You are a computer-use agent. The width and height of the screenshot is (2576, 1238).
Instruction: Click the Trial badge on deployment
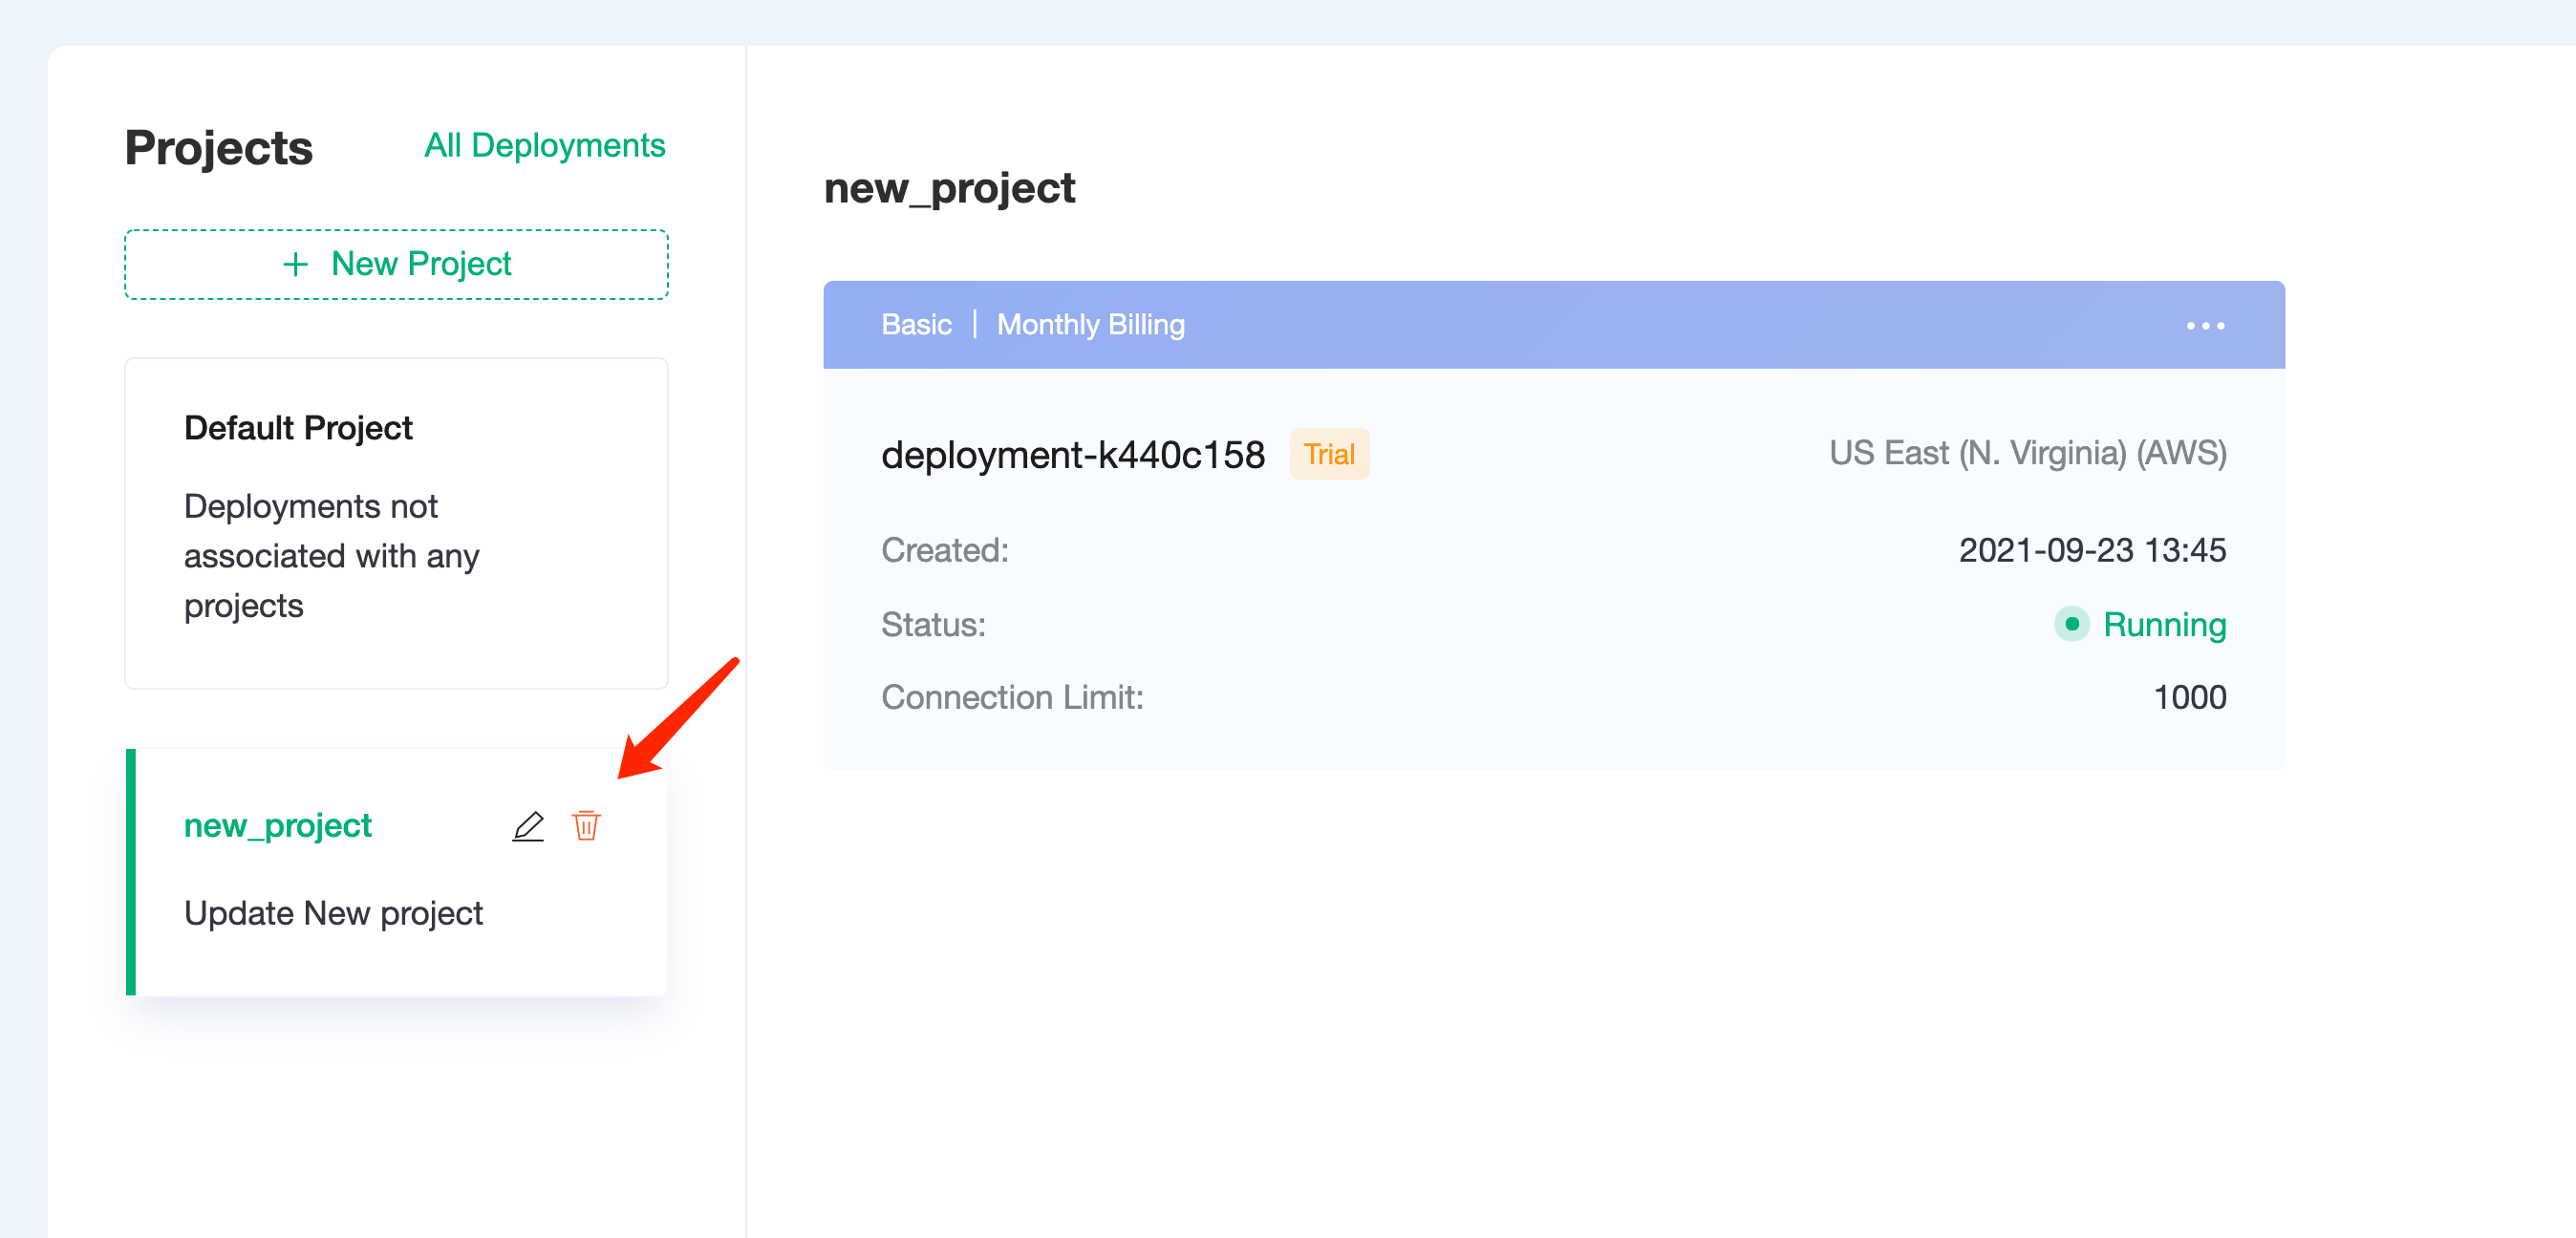pos(1329,454)
